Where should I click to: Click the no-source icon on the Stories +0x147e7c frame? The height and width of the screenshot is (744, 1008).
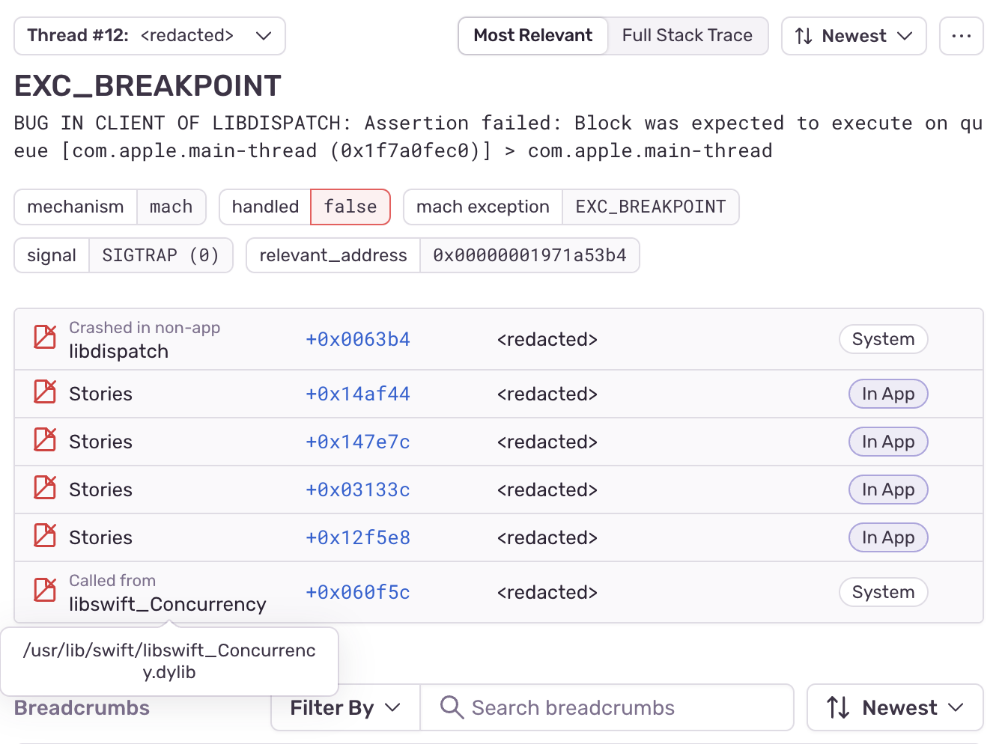tap(45, 440)
